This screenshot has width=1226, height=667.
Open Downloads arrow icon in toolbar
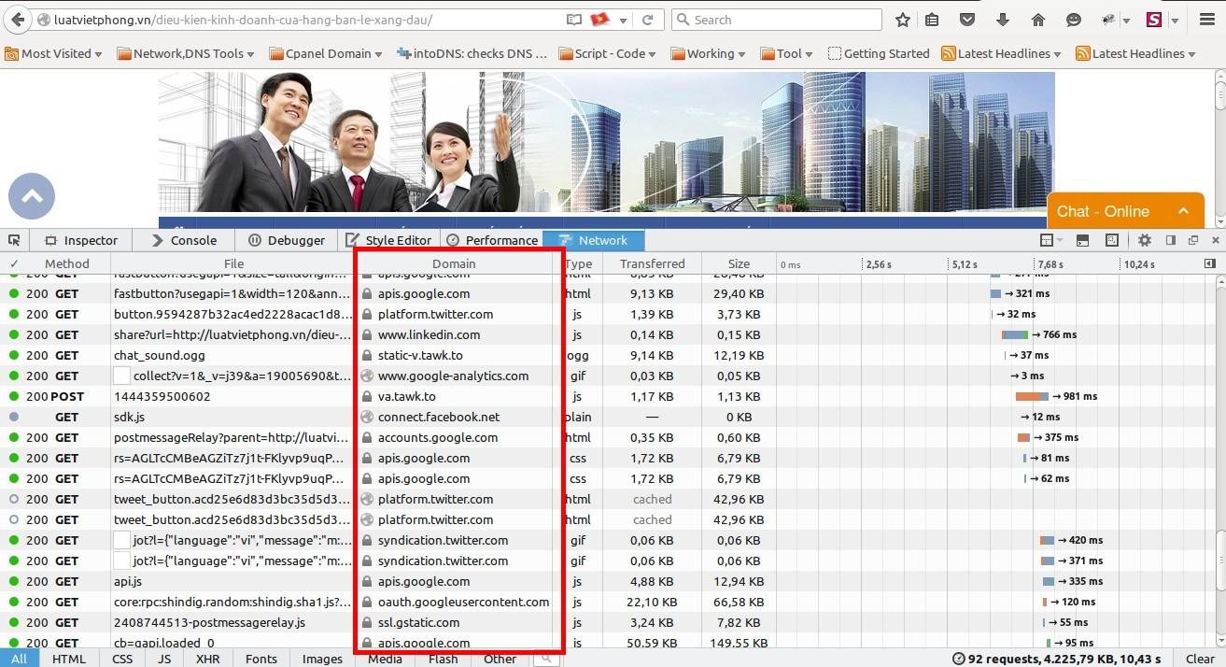point(1003,20)
